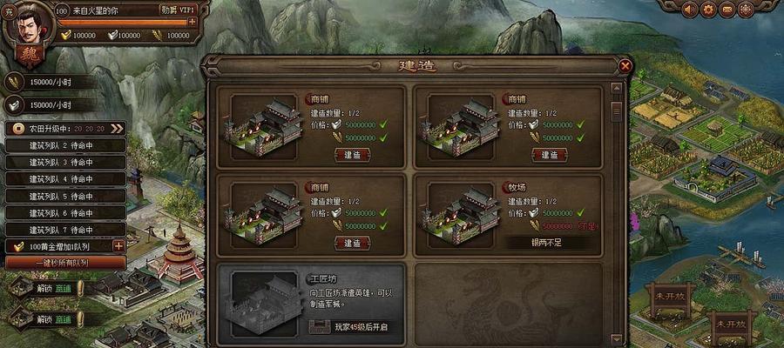The height and width of the screenshot is (348, 784).
Task: Click the 勋爵 VIP1 label
Action: (178, 10)
